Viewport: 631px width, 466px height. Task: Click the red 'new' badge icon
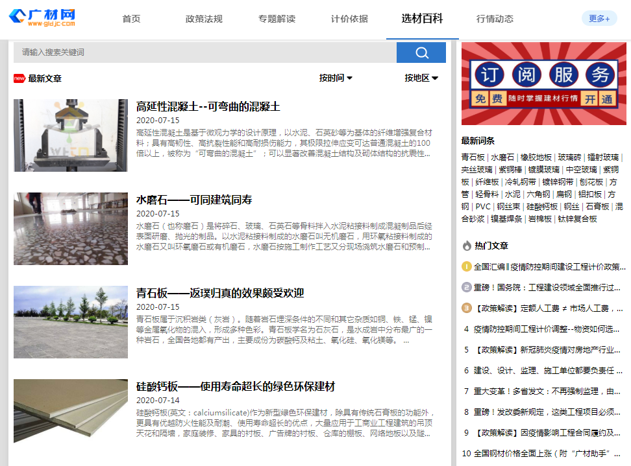point(19,78)
